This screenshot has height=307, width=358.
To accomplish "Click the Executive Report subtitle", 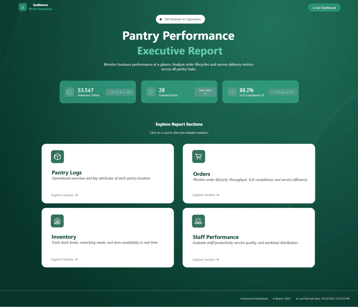I will (x=180, y=51).
